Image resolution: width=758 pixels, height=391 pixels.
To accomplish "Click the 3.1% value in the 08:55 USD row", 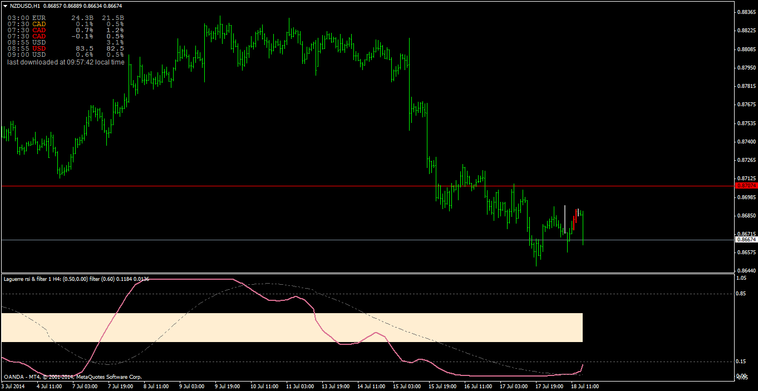I will [x=115, y=42].
